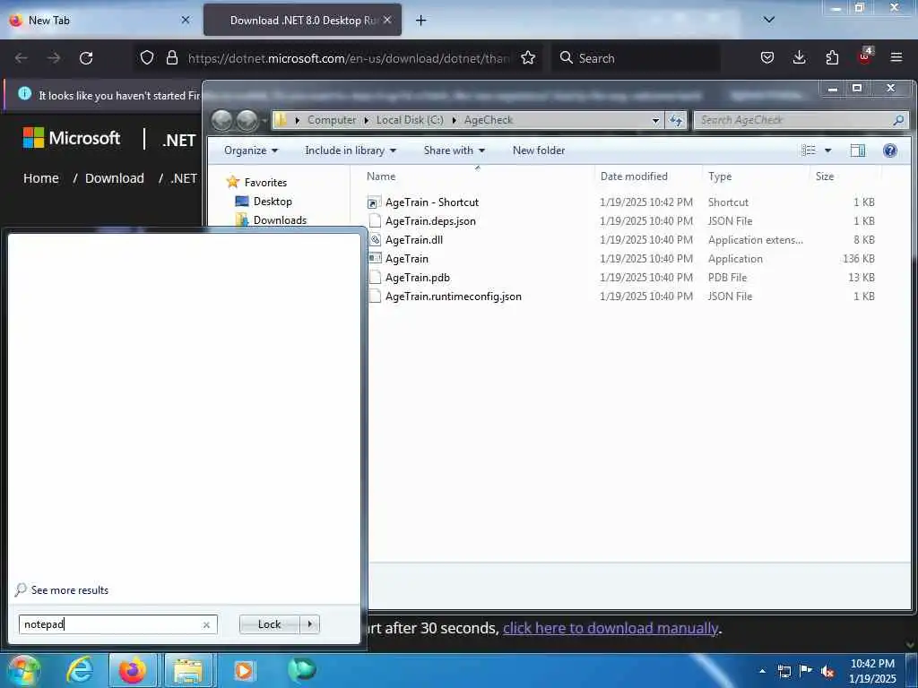The height and width of the screenshot is (688, 918).
Task: Open Explorer address bar history dropdown
Action: click(655, 121)
